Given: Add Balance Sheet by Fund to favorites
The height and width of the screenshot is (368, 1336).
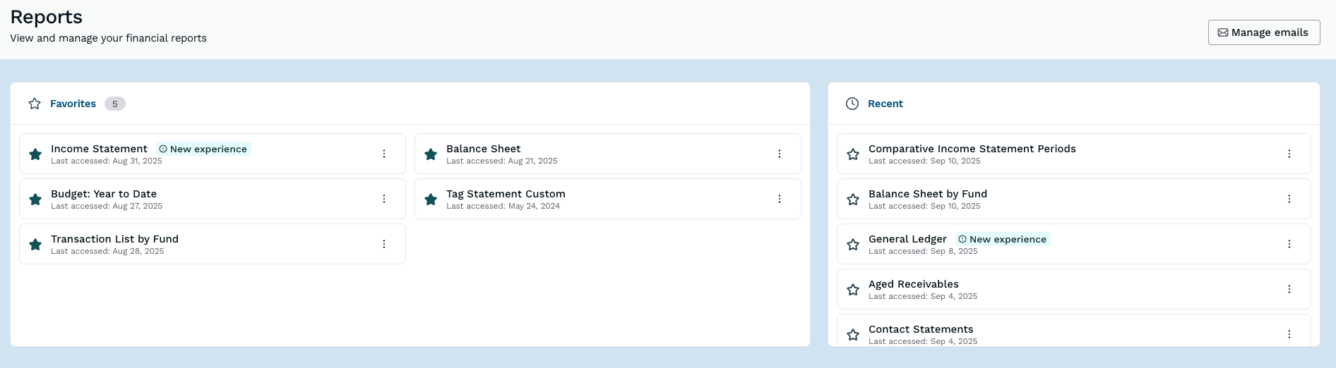Looking at the screenshot, I should coord(853,200).
